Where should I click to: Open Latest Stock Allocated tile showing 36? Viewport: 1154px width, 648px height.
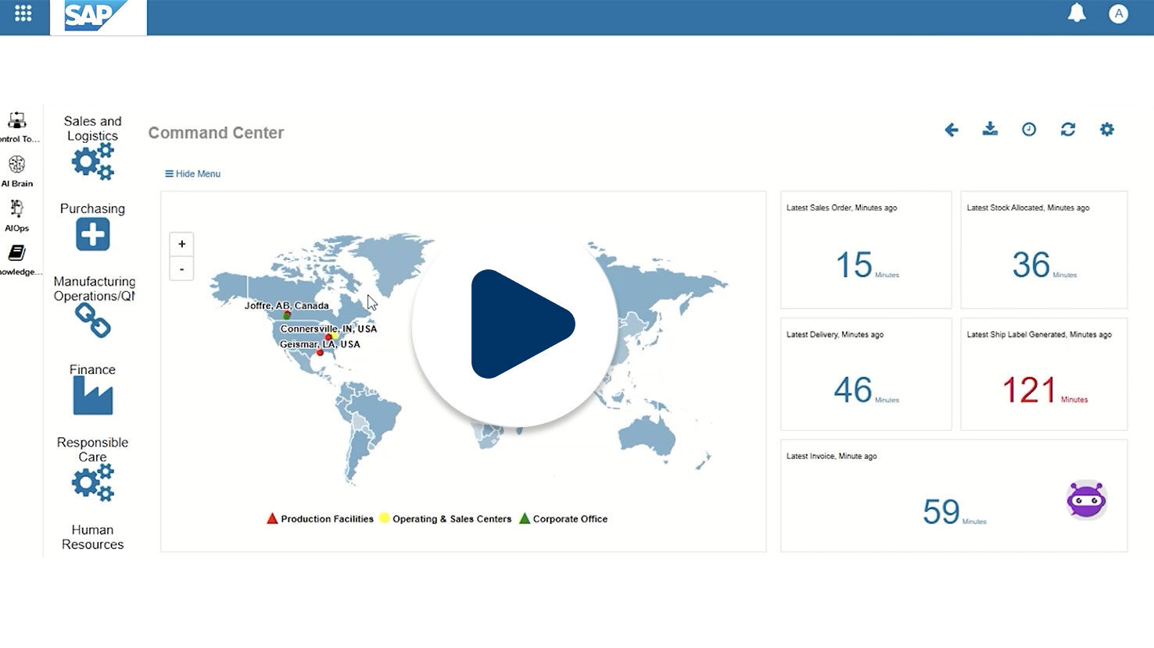[1044, 250]
